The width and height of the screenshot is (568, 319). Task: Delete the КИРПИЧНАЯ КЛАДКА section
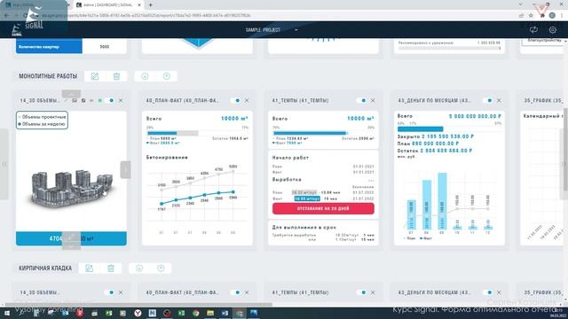pos(111,268)
